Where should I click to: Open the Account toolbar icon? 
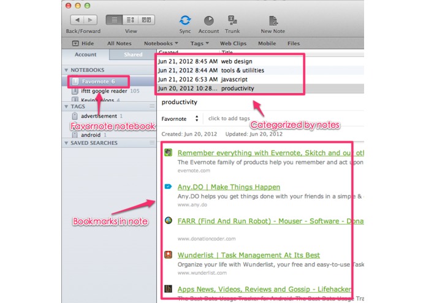click(x=208, y=21)
